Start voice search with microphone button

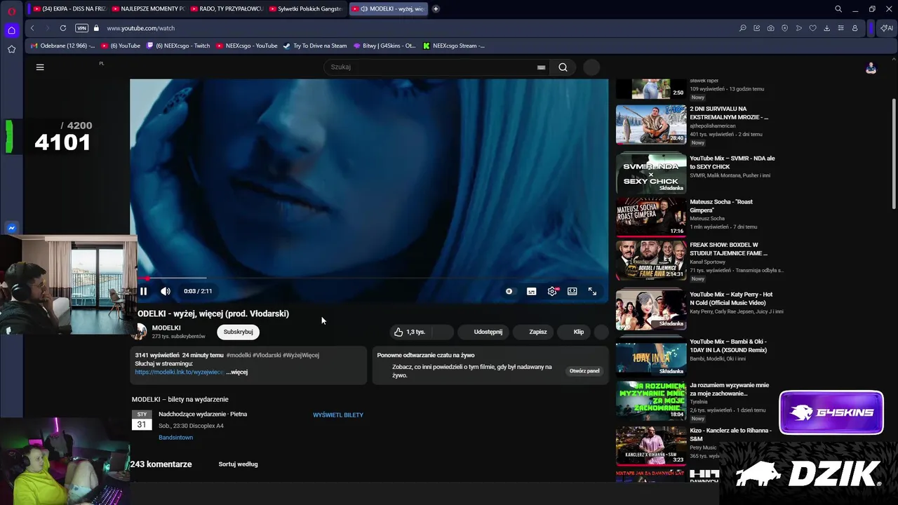(591, 67)
